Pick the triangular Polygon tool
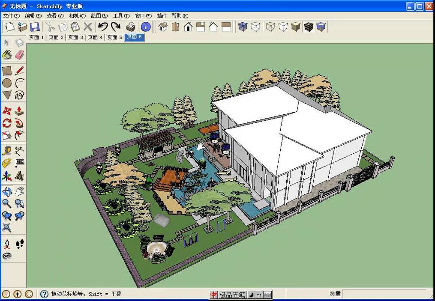 [7, 95]
